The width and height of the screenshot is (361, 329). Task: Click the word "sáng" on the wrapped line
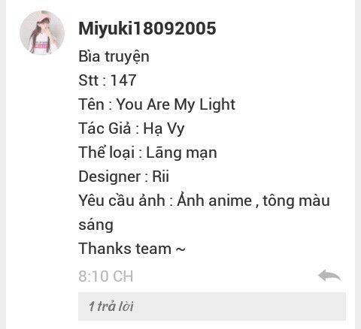[x=96, y=225]
